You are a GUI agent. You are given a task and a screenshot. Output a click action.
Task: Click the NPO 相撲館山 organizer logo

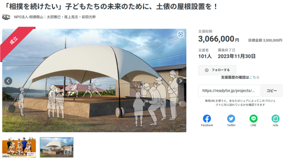[6, 17]
